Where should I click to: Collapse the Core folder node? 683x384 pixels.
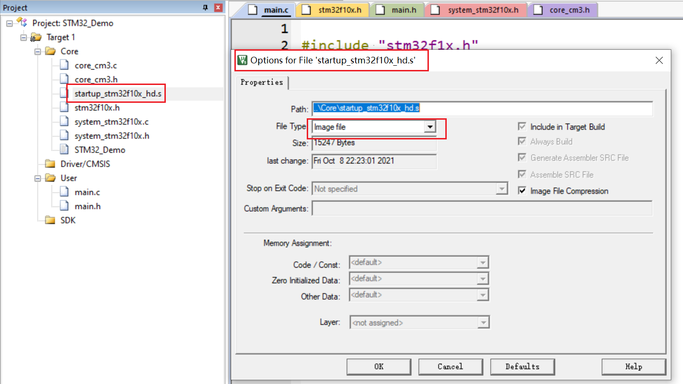[x=38, y=52]
